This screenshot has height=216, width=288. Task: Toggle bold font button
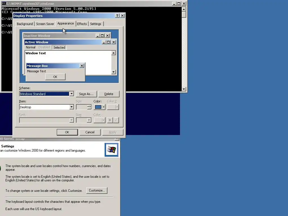click(x=110, y=120)
